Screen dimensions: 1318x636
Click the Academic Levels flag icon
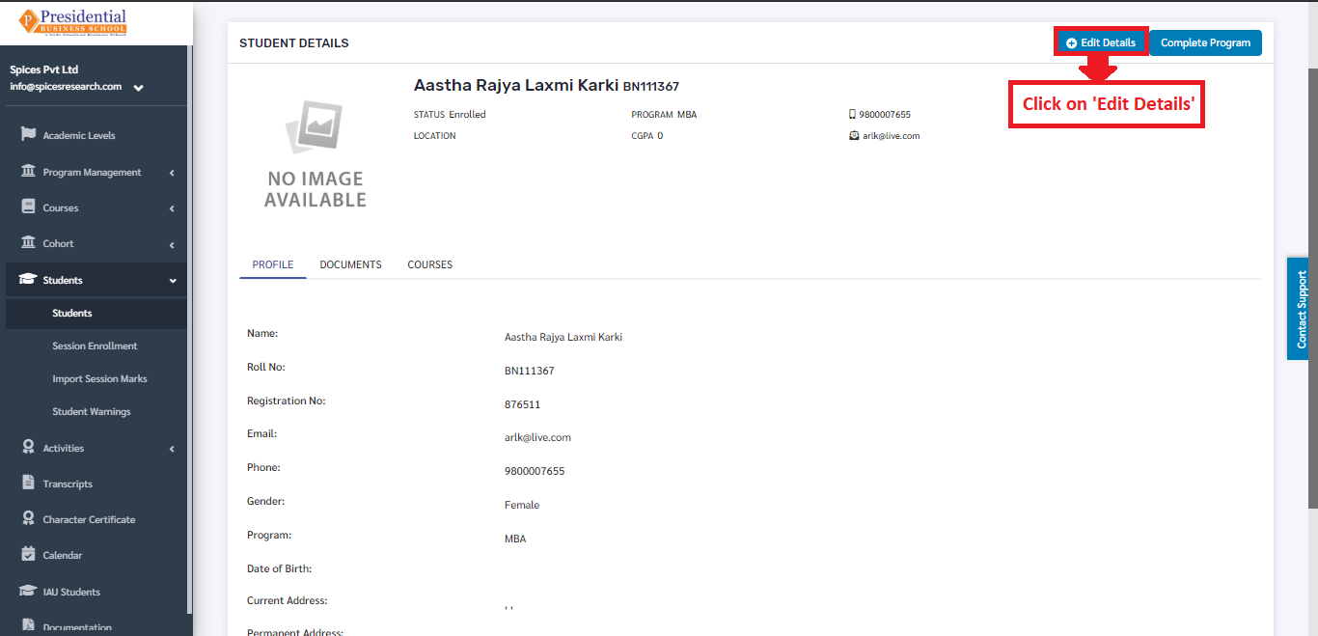28,134
